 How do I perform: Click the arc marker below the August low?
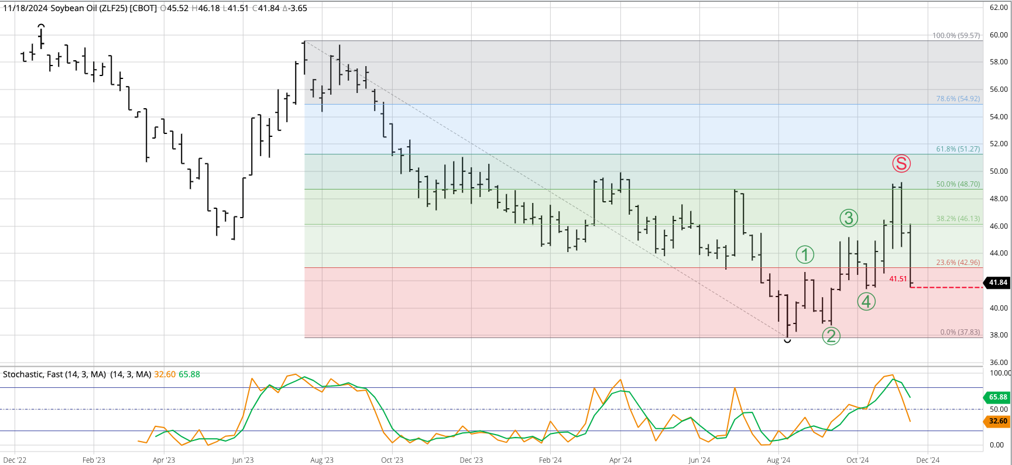[x=787, y=340]
